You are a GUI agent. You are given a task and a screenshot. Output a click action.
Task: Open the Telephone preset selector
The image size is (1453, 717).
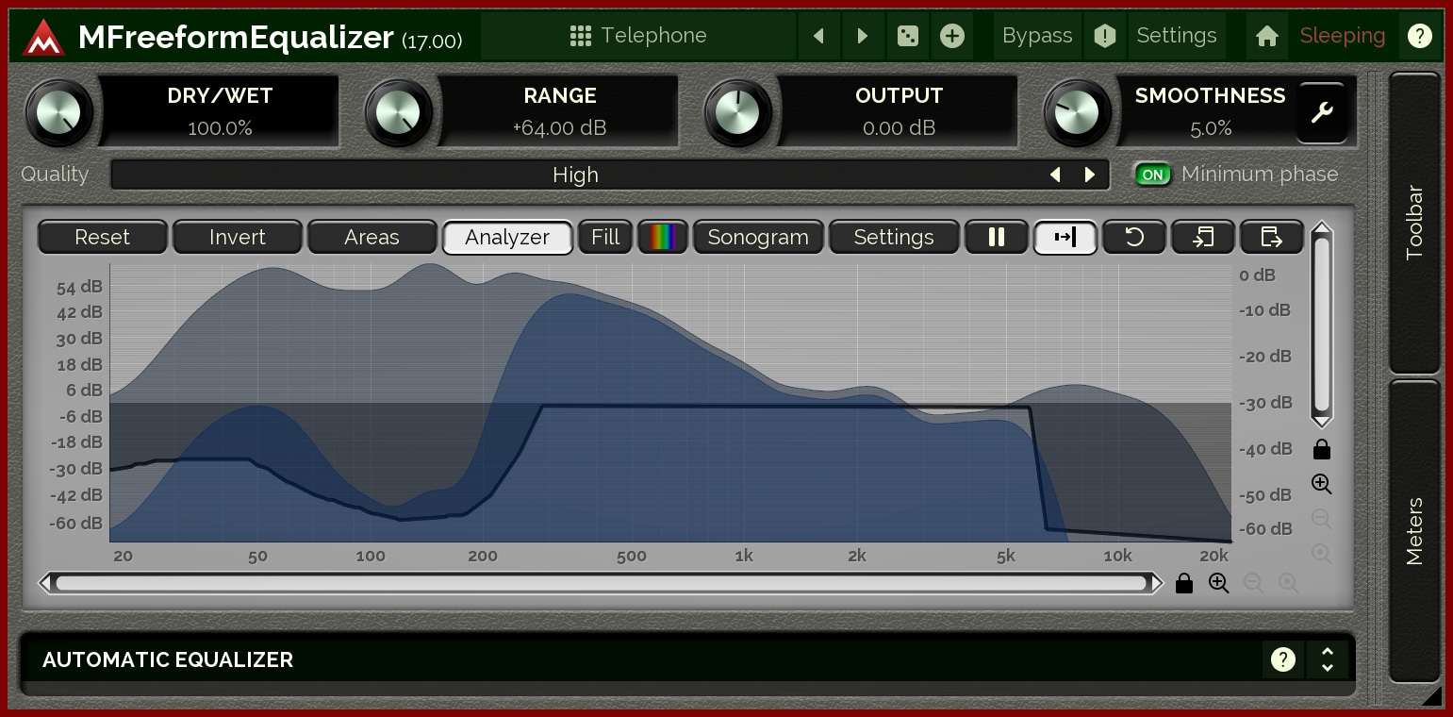point(638,36)
